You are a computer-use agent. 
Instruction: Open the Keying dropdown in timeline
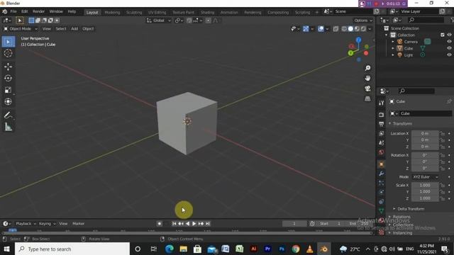click(x=47, y=224)
